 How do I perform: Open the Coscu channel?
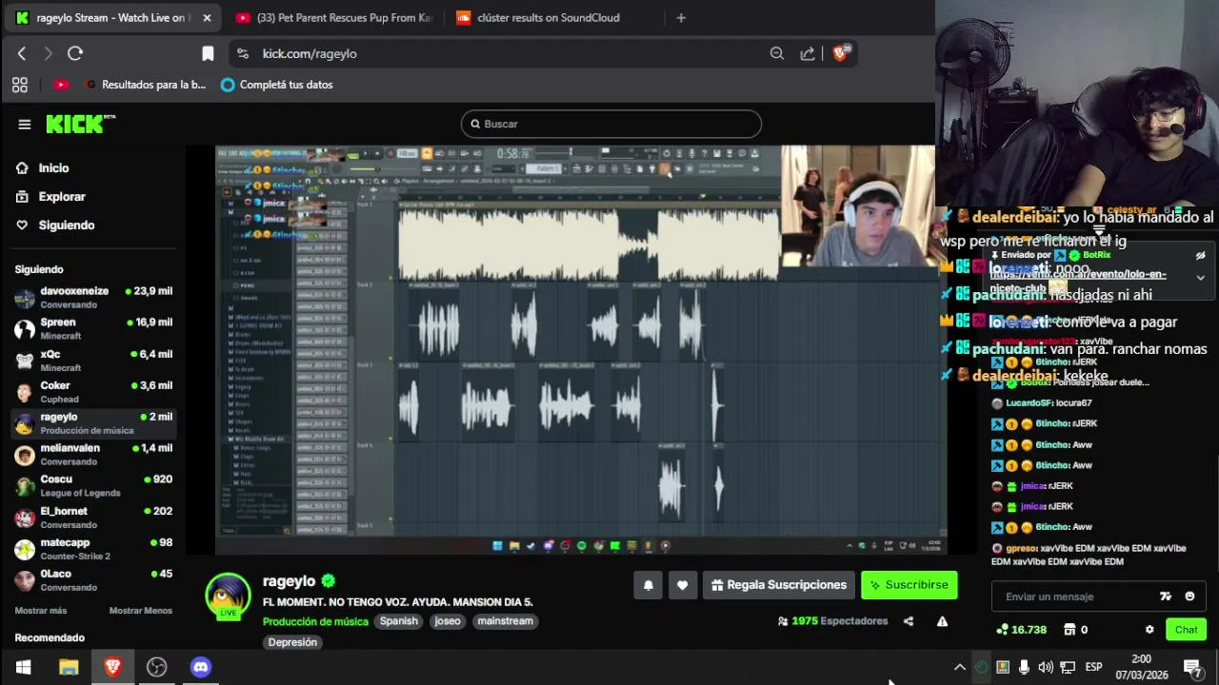[x=93, y=486]
